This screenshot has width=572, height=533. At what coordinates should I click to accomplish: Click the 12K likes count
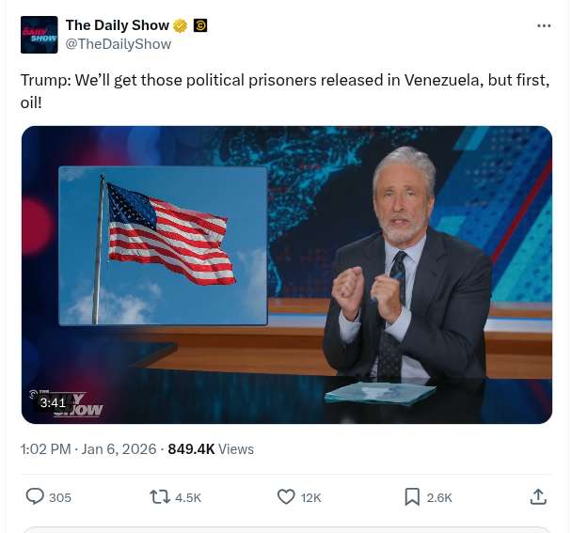[310, 497]
